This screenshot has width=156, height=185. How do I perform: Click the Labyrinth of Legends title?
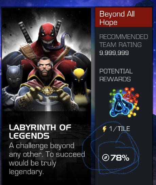[x=40, y=131]
